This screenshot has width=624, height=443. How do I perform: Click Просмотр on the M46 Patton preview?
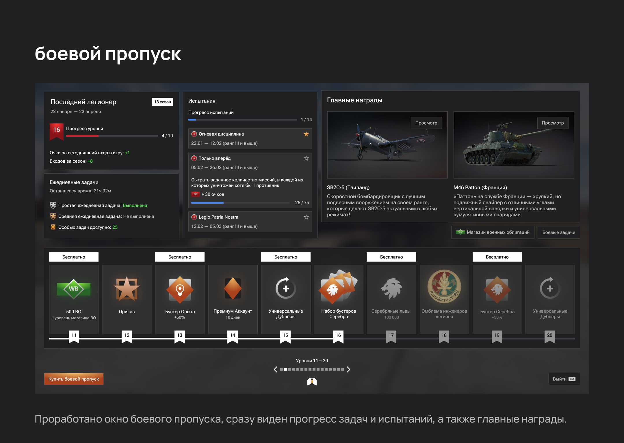pos(553,123)
